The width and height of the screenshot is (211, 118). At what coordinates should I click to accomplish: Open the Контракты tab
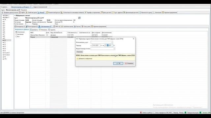20,27
